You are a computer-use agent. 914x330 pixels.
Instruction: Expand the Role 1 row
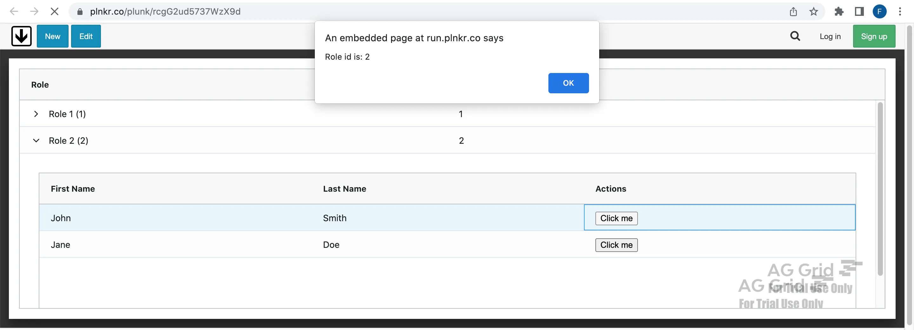(x=36, y=114)
